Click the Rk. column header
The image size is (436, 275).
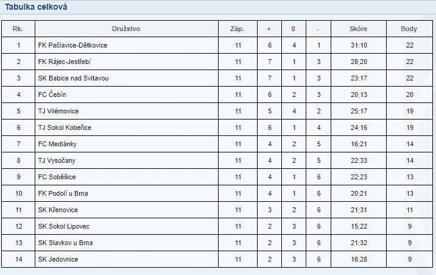[18, 29]
